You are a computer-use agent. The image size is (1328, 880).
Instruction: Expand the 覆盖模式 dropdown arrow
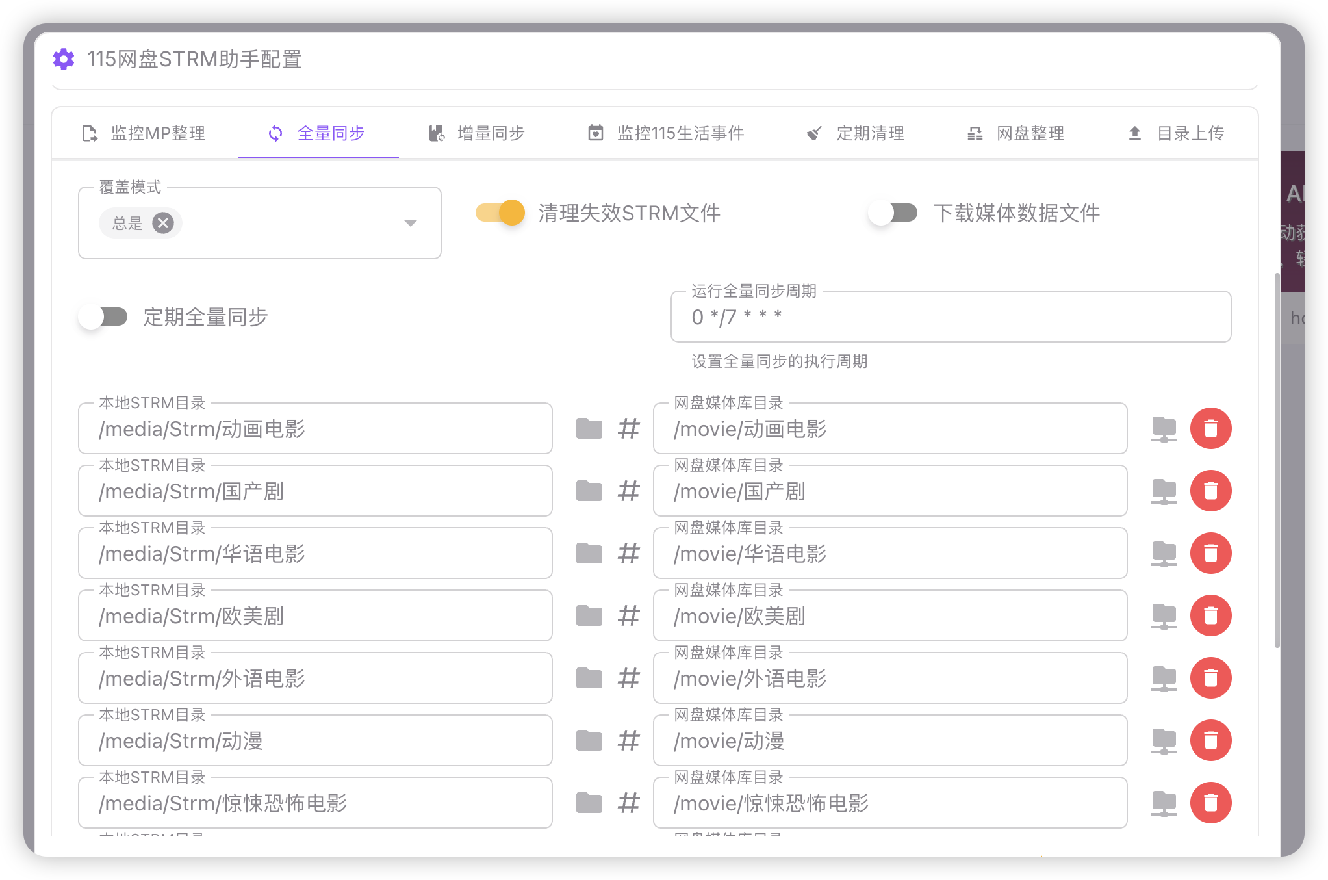tap(410, 223)
